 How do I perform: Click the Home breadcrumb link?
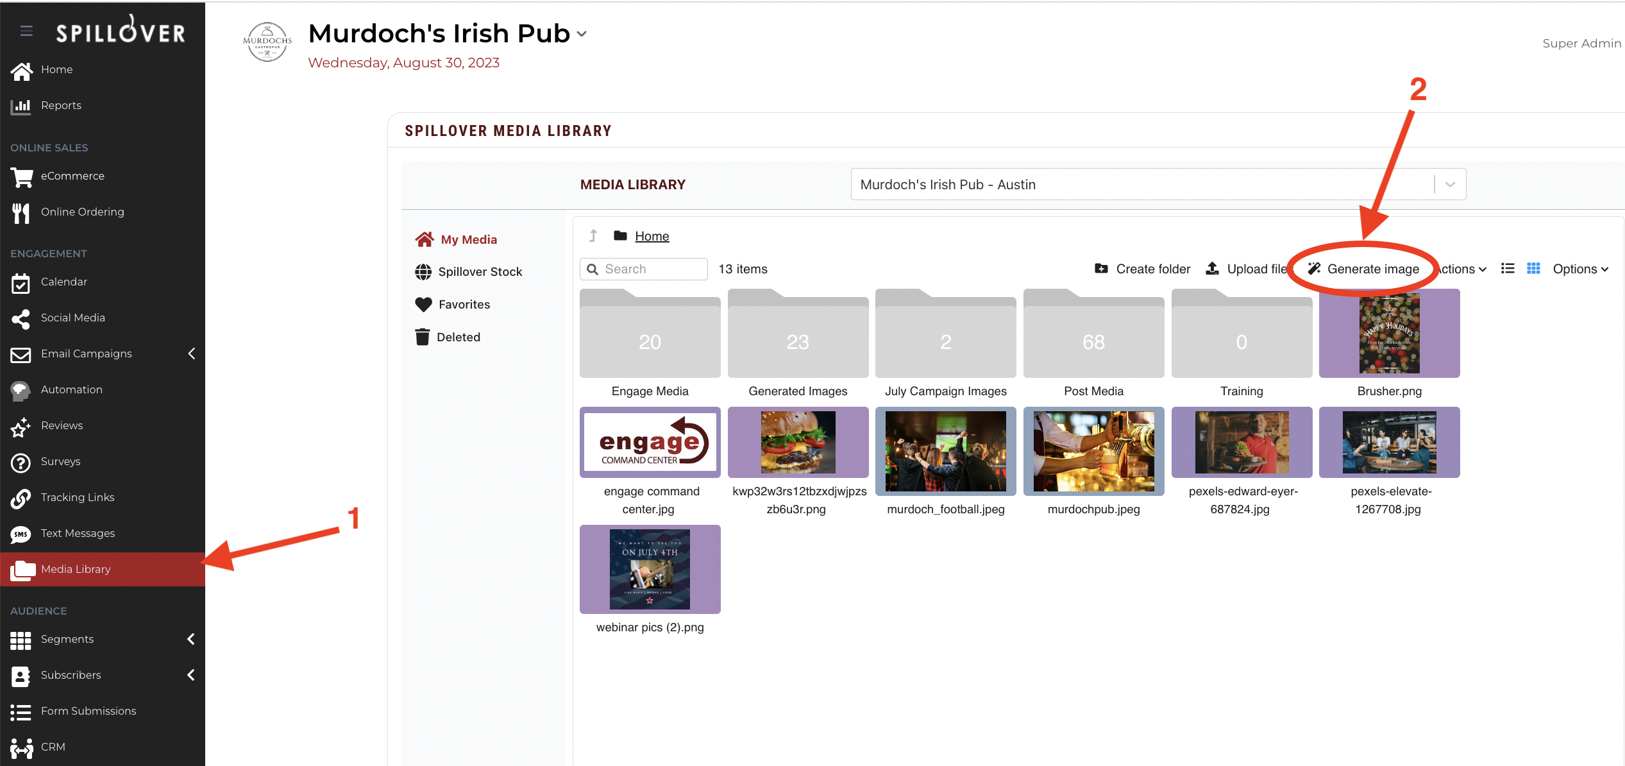click(652, 236)
